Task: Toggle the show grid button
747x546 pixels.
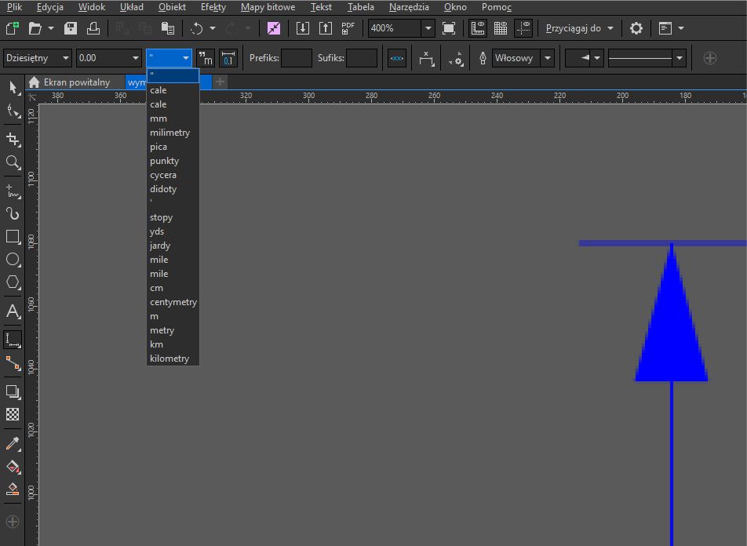Action: (x=500, y=28)
